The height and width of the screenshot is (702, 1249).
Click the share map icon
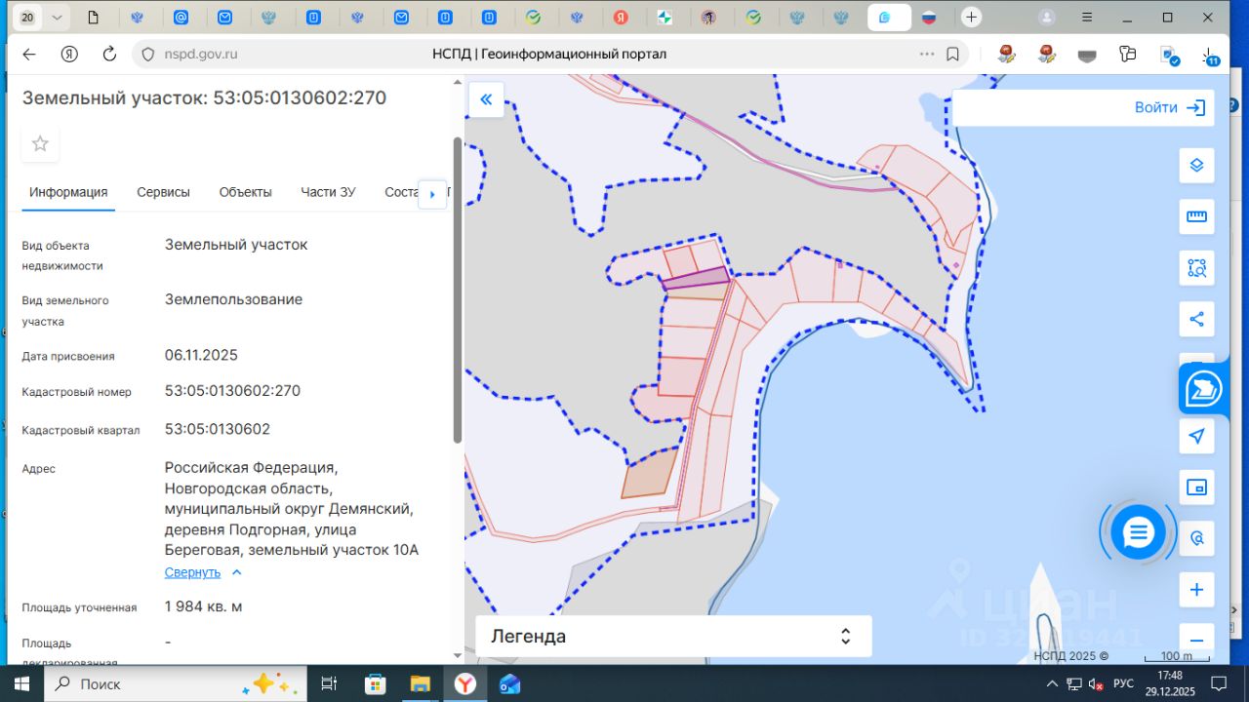(x=1196, y=319)
